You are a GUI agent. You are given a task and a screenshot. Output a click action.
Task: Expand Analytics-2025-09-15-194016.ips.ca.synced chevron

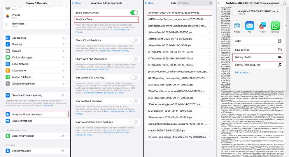[x=210, y=13]
